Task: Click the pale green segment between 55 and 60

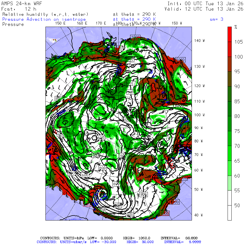Action: click(x=229, y=183)
